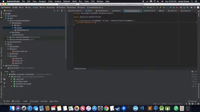Image resolution: width=200 pixels, height=112 pixels.
Task: Open the Analyze menu
Action: click(58, 1)
